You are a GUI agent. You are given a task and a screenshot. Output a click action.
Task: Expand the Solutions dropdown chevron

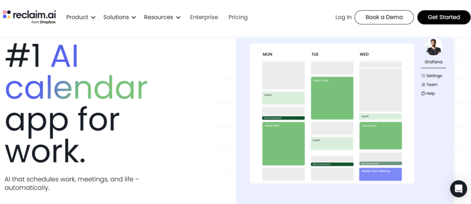pos(134,18)
